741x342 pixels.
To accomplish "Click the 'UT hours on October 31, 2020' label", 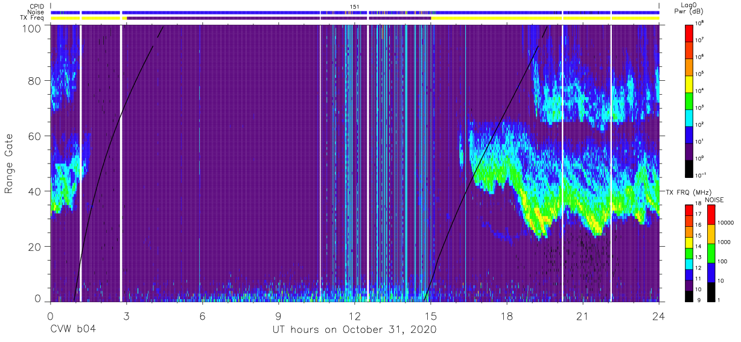I will pos(354,329).
